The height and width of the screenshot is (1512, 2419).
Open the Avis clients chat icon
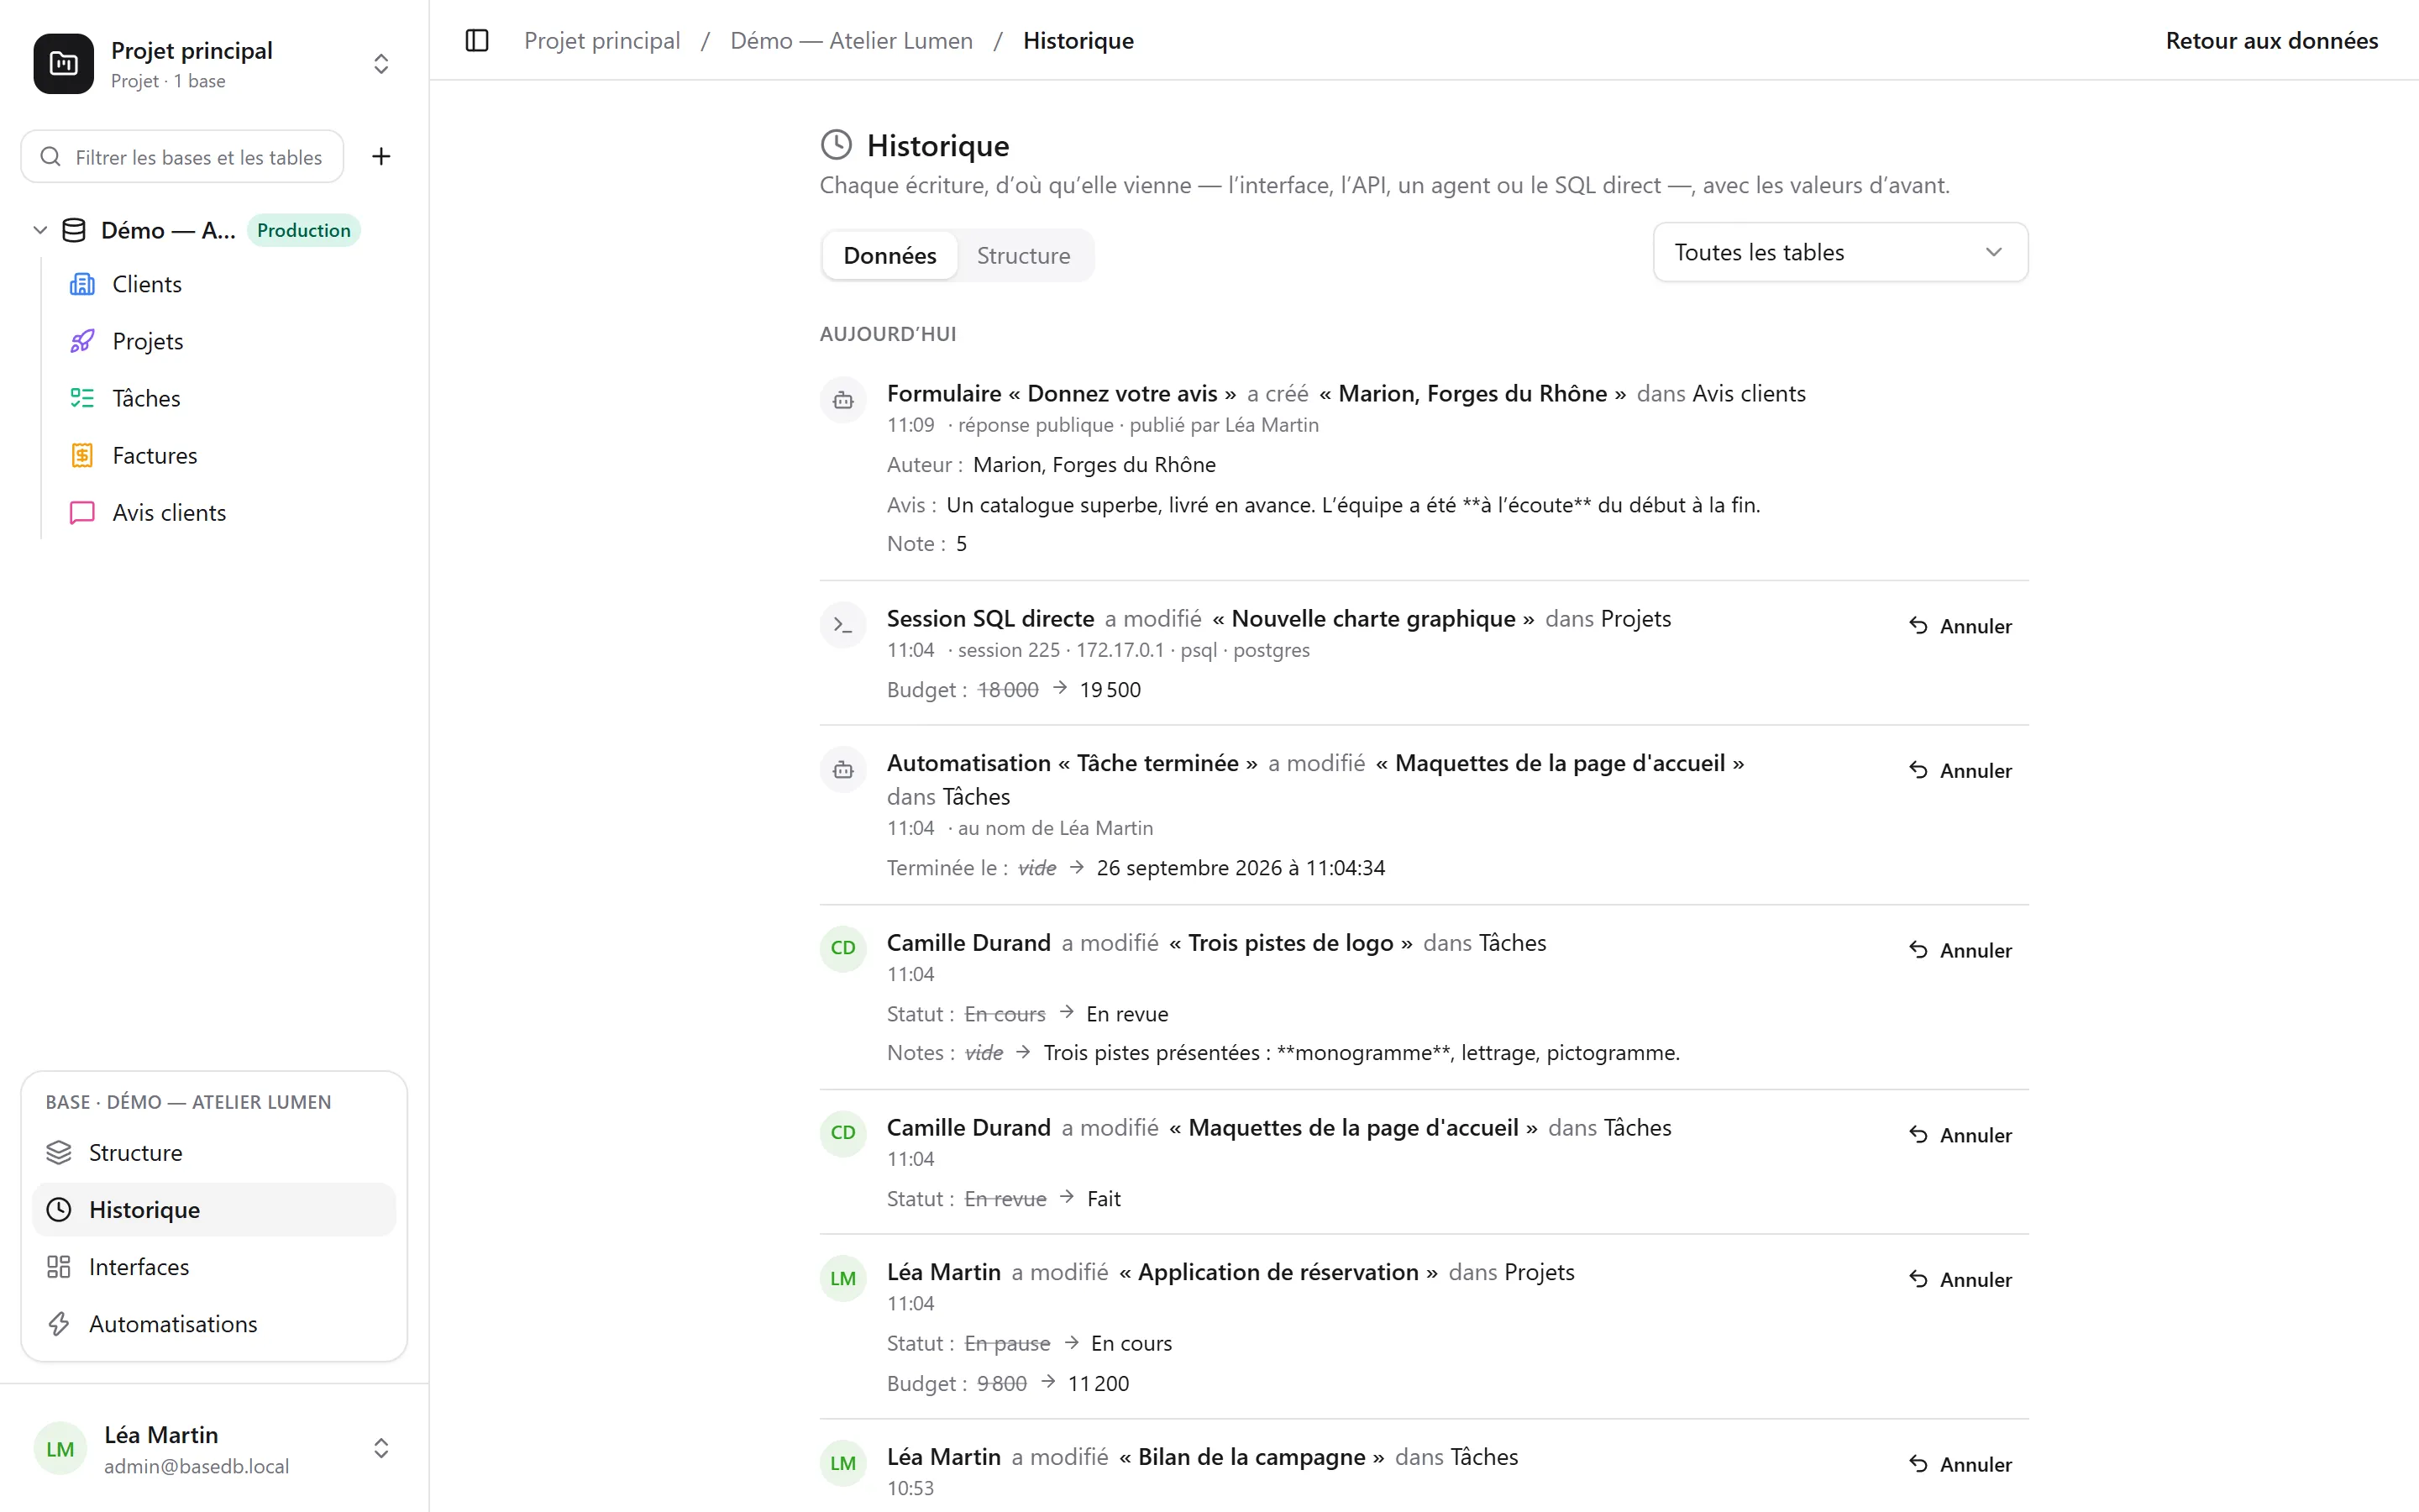(x=82, y=512)
